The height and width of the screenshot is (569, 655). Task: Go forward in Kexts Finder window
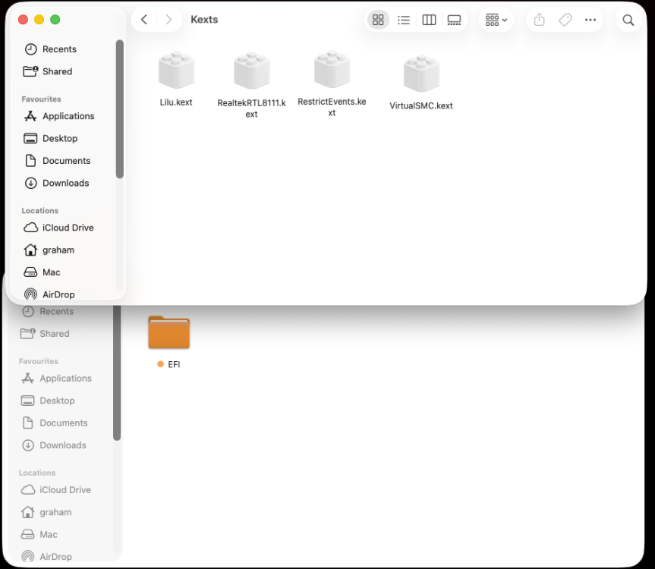tap(168, 20)
